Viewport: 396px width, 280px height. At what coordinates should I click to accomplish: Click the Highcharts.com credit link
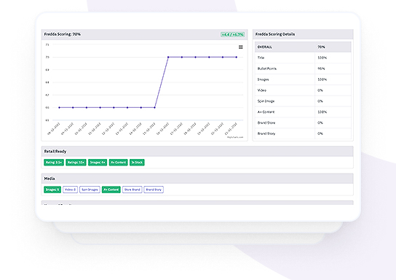(235, 137)
